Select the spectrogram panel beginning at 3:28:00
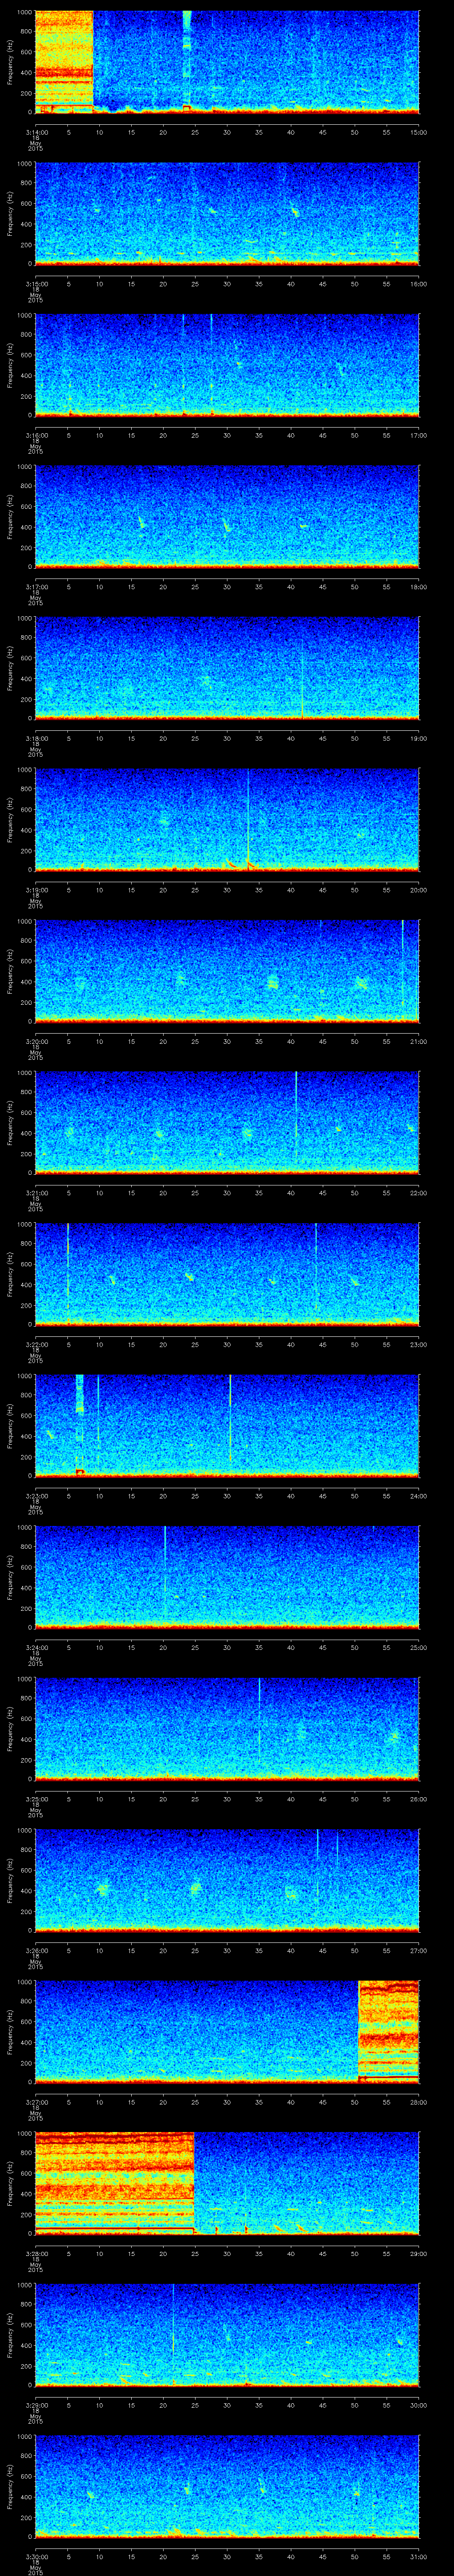 pos(227,2183)
